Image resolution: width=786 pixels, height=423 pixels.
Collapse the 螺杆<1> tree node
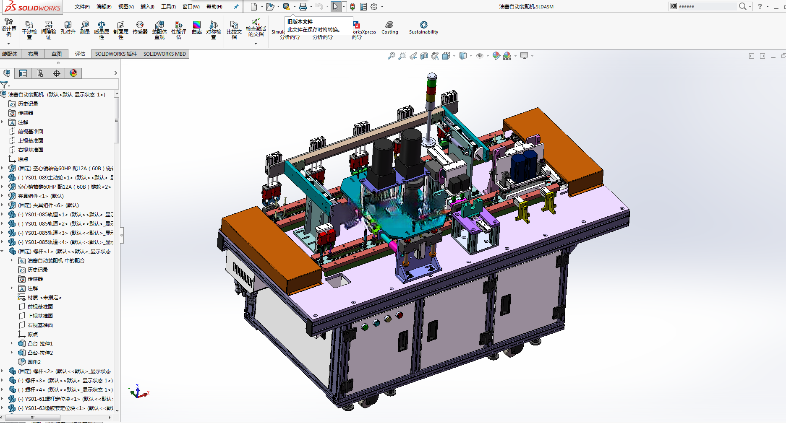tap(3, 252)
